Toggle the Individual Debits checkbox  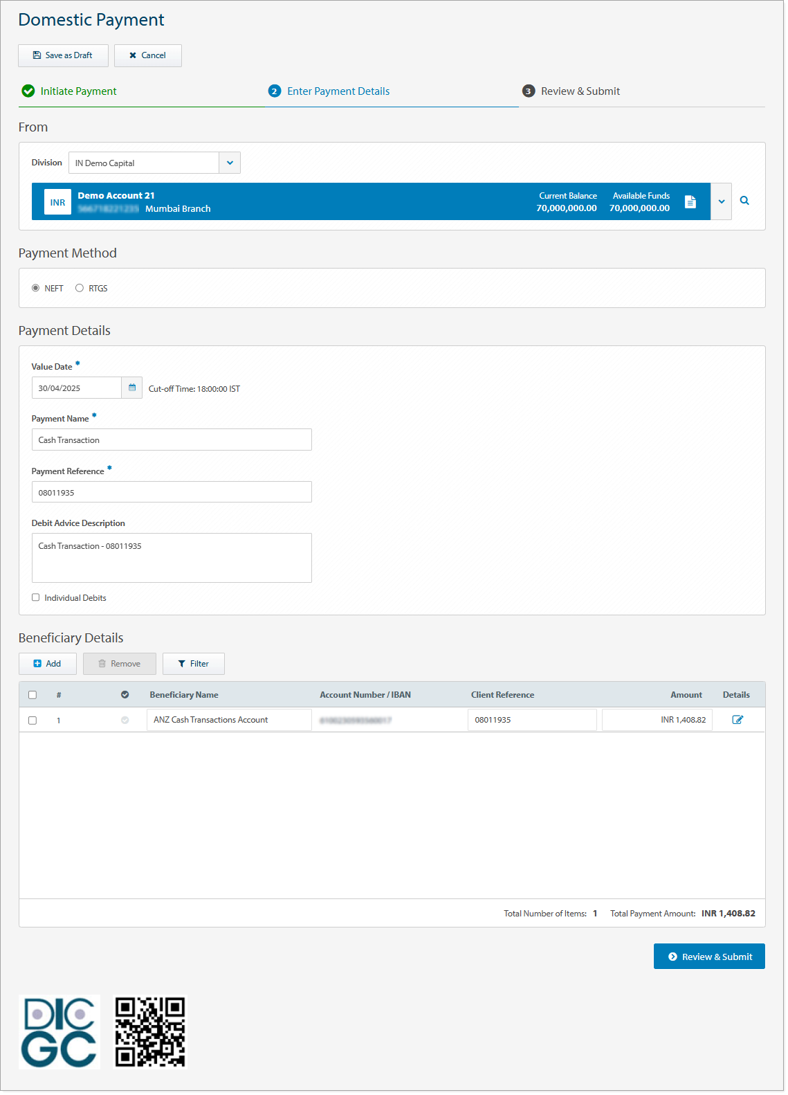point(36,597)
